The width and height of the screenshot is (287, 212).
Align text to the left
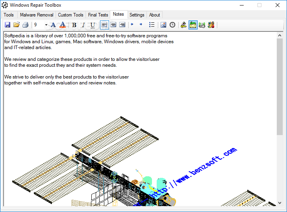coord(104,25)
